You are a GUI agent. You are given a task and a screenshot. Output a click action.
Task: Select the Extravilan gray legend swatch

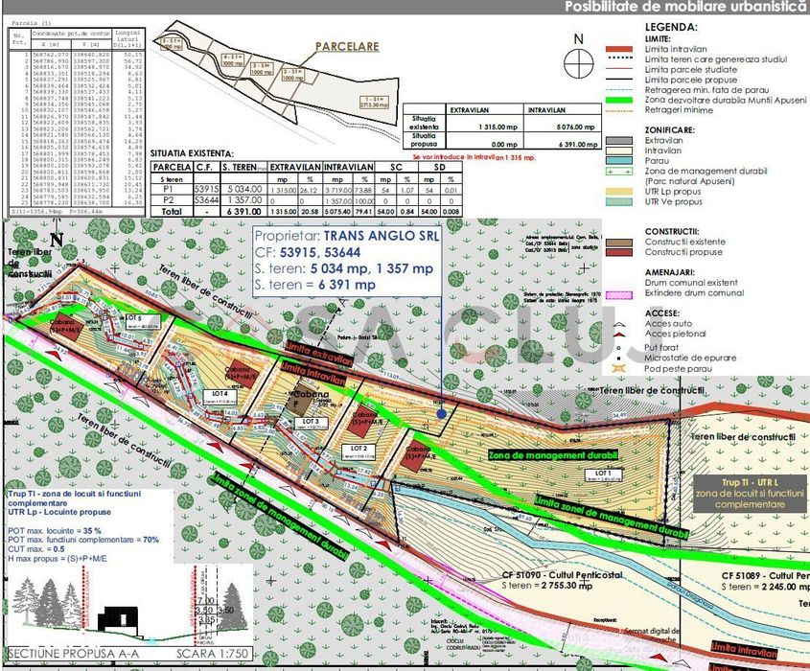(619, 141)
